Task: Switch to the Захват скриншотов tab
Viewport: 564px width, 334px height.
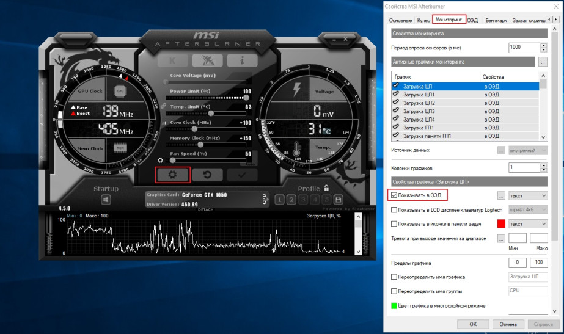Action: 528,21
